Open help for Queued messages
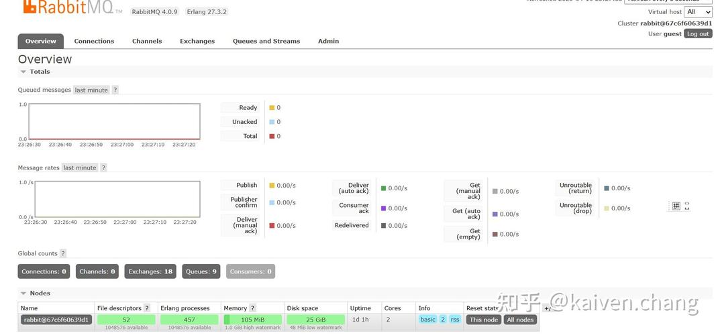 click(115, 90)
